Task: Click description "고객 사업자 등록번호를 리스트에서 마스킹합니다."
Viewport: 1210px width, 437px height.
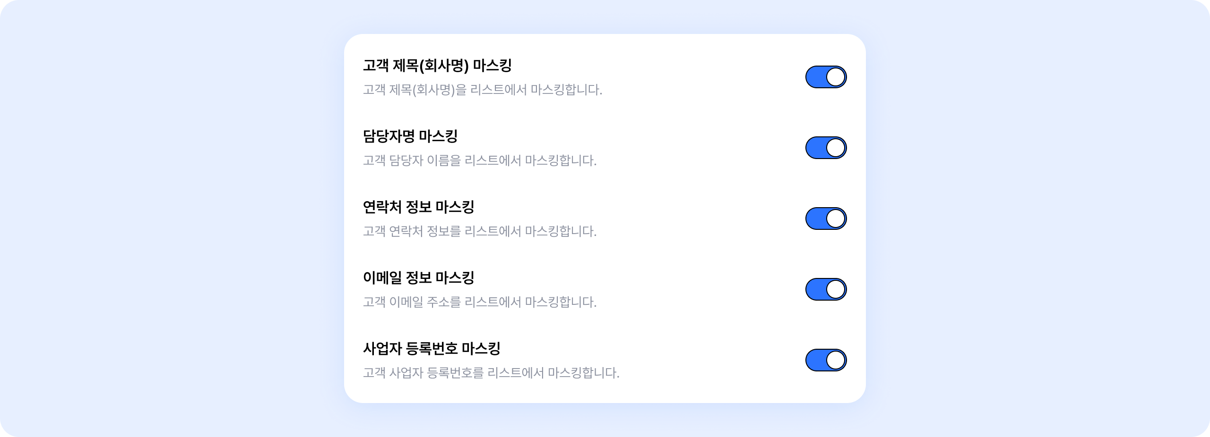Action: (x=491, y=373)
